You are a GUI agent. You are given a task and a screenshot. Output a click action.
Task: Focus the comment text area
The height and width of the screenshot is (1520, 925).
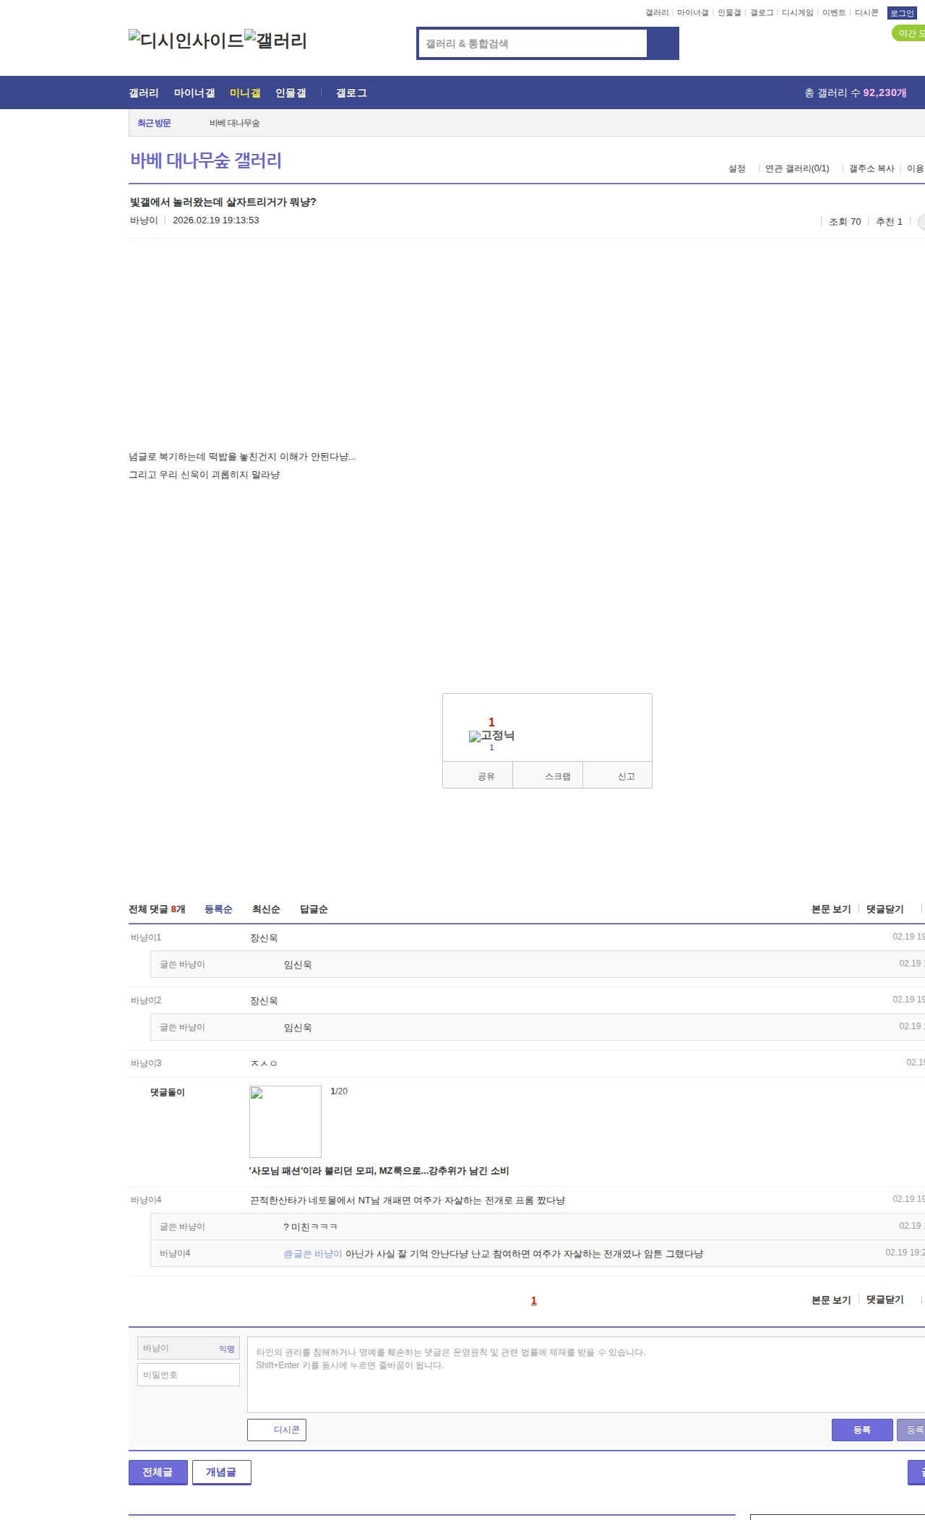[x=585, y=1375]
